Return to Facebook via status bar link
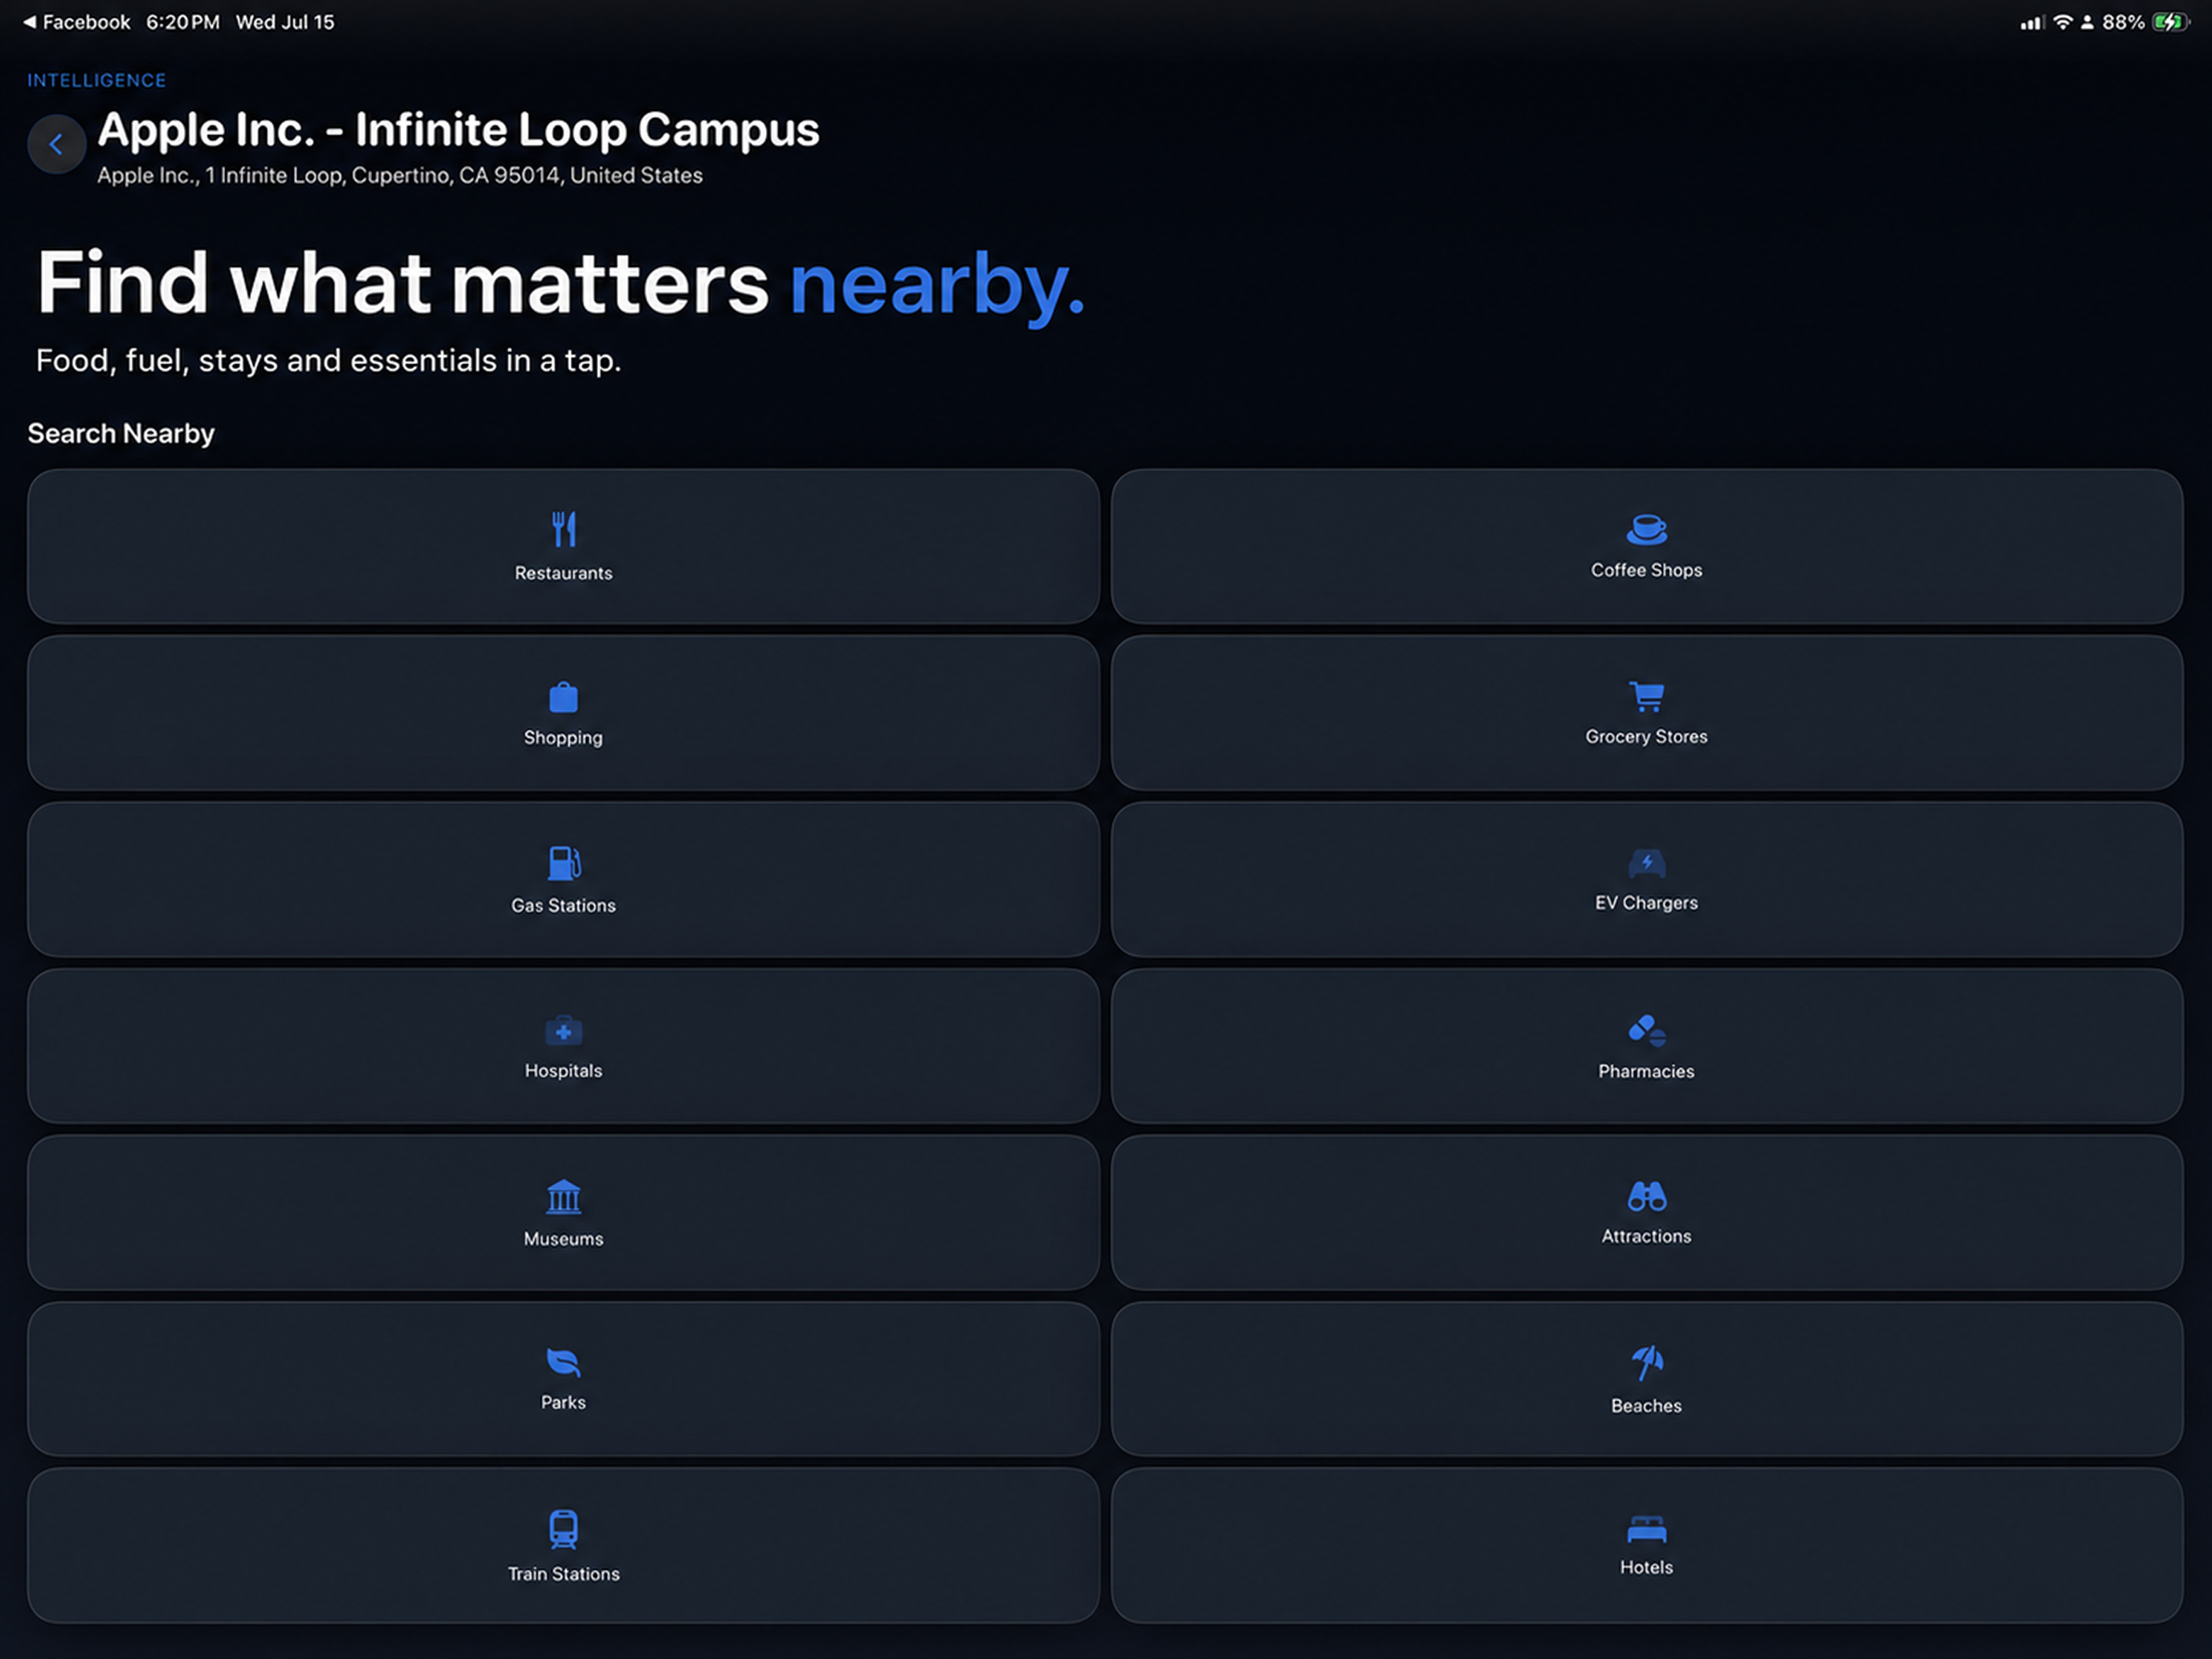The image size is (2212, 1659). (77, 22)
